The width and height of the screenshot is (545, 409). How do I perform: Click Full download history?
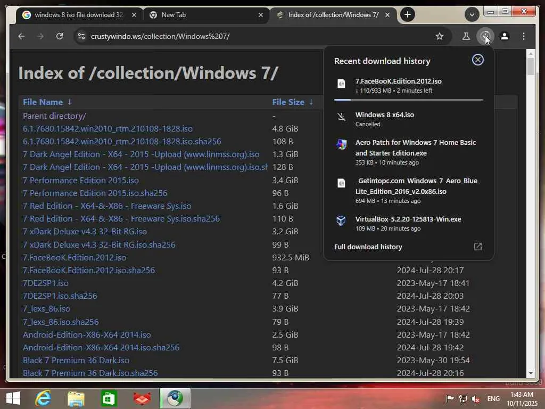(x=368, y=247)
